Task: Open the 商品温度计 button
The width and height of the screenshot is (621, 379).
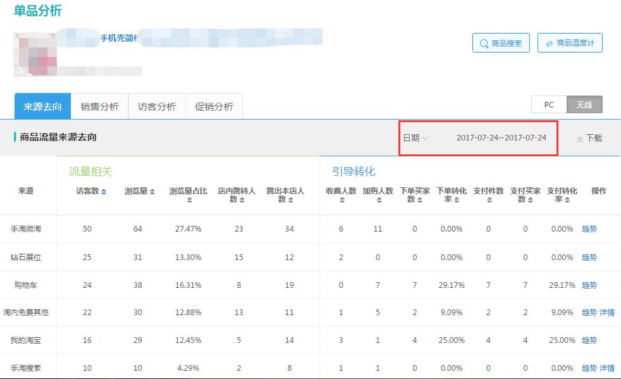Action: click(570, 43)
